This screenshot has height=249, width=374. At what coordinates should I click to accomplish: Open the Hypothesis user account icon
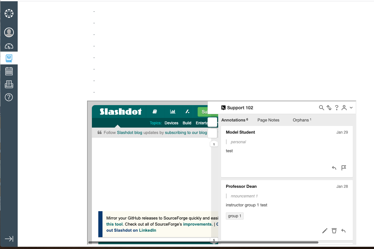click(x=344, y=108)
